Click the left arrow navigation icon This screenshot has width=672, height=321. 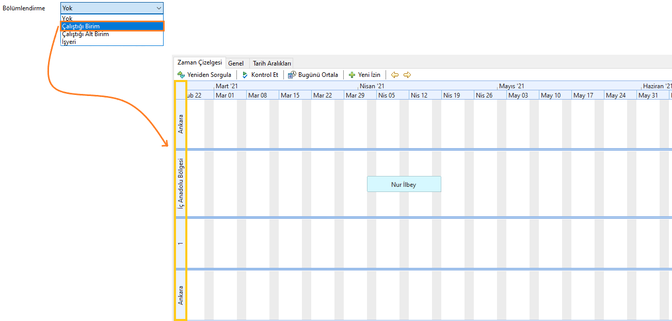[x=395, y=75]
